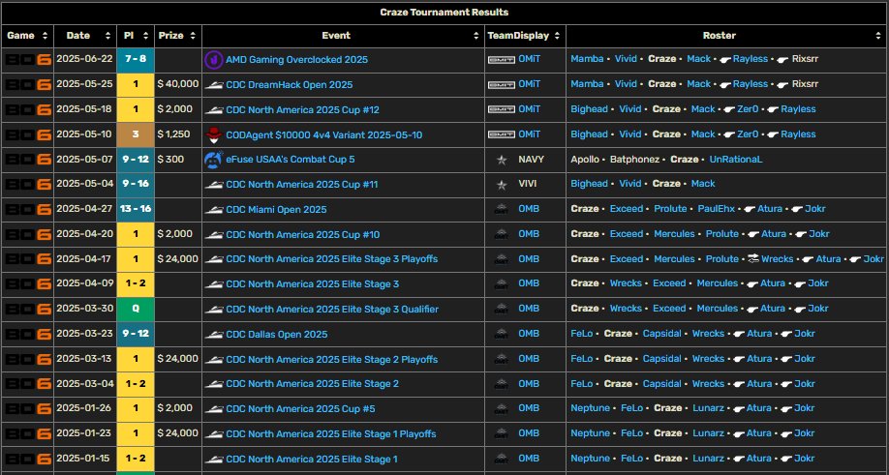
Task: Select the $300 prize cell
Action: pos(178,159)
